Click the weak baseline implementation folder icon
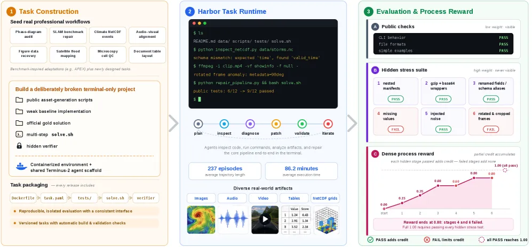This screenshot has height=247, width=532. coord(19,111)
